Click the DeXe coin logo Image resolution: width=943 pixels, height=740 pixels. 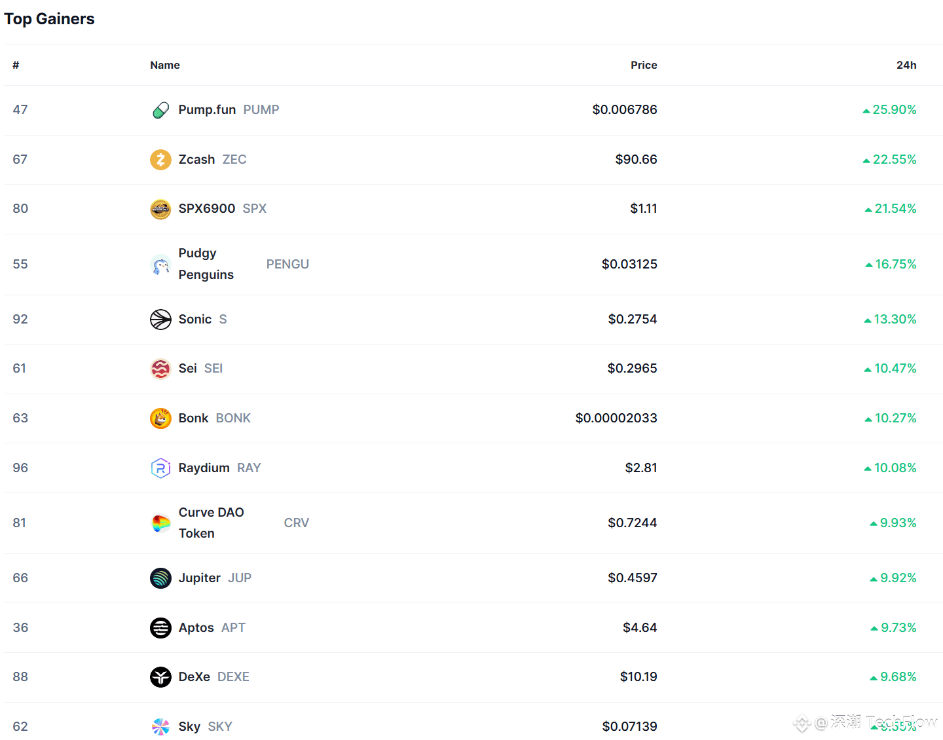pyautogui.click(x=160, y=677)
